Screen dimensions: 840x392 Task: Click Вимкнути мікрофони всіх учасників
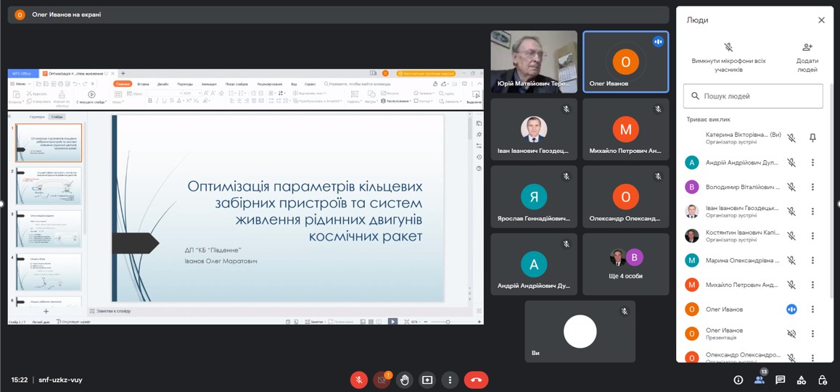[x=728, y=57]
